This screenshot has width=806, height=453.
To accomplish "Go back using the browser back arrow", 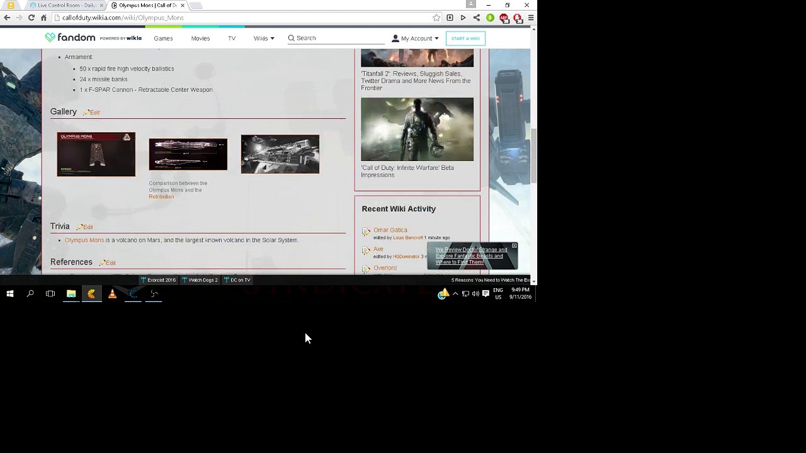I will [x=7, y=18].
